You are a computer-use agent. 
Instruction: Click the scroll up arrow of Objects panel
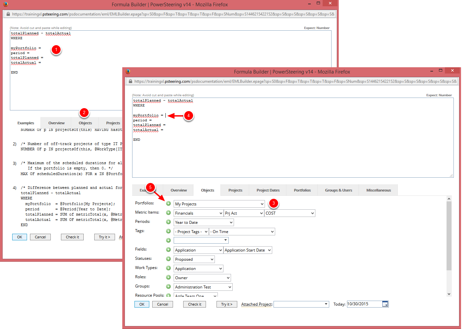click(x=449, y=198)
